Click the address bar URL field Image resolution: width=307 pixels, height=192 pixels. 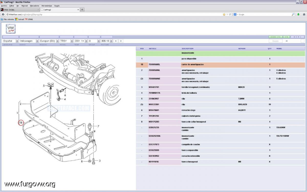tap(114, 14)
